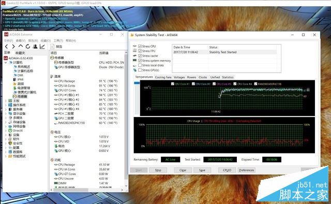Toggle CPU Core #2 graph checkbox

click(193, 84)
